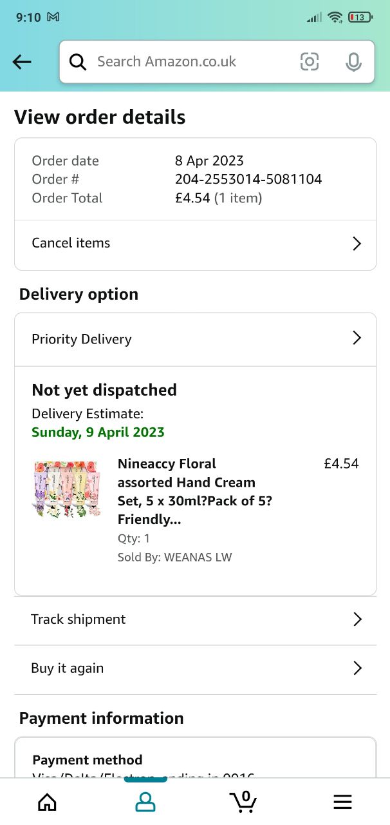The height and width of the screenshot is (825, 390).
Task: Expand Priority Delivery option chevron
Action: click(357, 338)
